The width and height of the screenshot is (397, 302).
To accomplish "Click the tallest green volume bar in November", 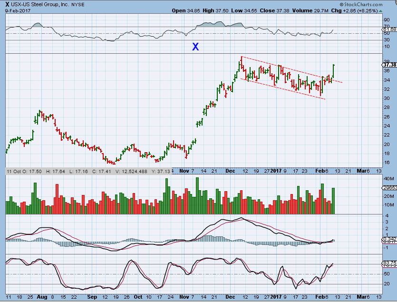I will 197,195.
